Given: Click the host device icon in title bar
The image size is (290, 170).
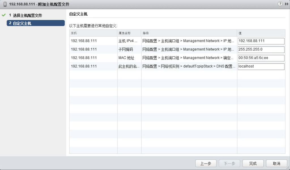Looking at the screenshot, I should [x=5, y=4].
